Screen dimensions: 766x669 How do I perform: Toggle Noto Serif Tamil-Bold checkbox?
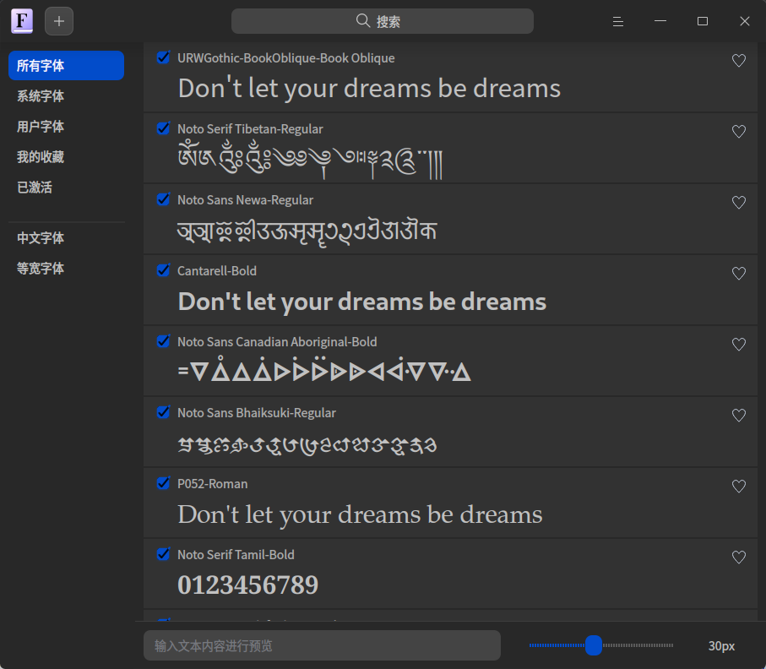tap(163, 553)
